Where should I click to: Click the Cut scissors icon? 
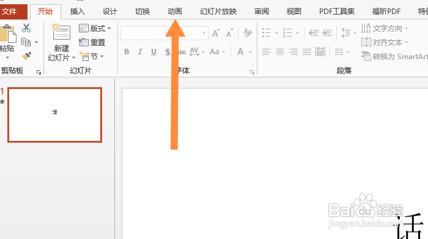pos(26,28)
